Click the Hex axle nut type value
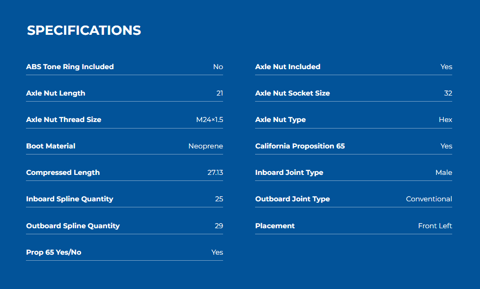Image resolution: width=480 pixels, height=289 pixels. pyautogui.click(x=445, y=120)
